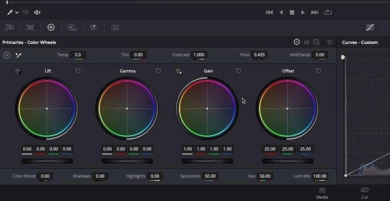390x201 pixels.
Task: Switch Primaries to log wheels mode
Action: (x=317, y=42)
